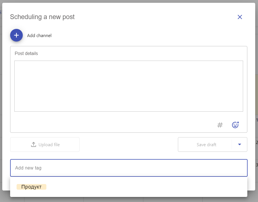The height and width of the screenshot is (202, 258).
Task: Click the Add channel label text
Action: coord(39,35)
